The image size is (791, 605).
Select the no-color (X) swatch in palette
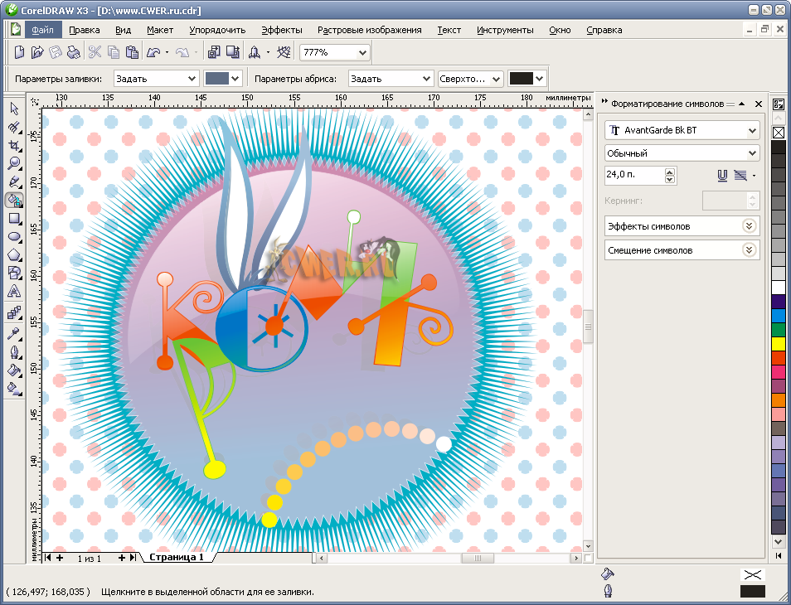[779, 133]
